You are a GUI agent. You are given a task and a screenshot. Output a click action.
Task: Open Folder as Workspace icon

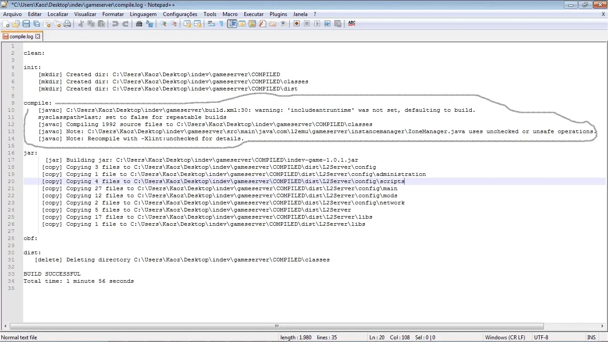coord(273,24)
